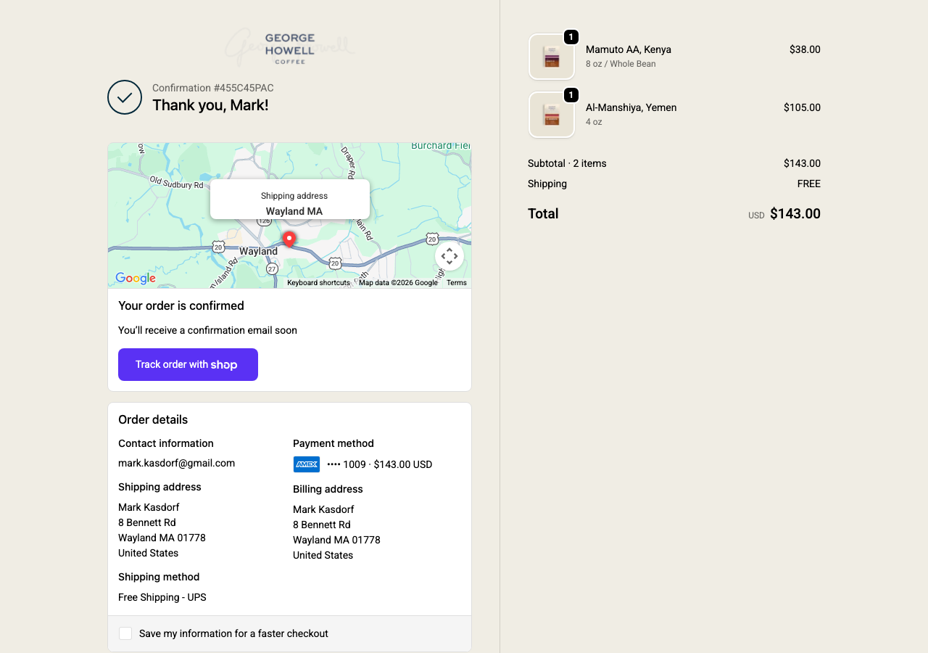The height and width of the screenshot is (653, 928).
Task: Click the Google logo on map
Action: point(136,278)
